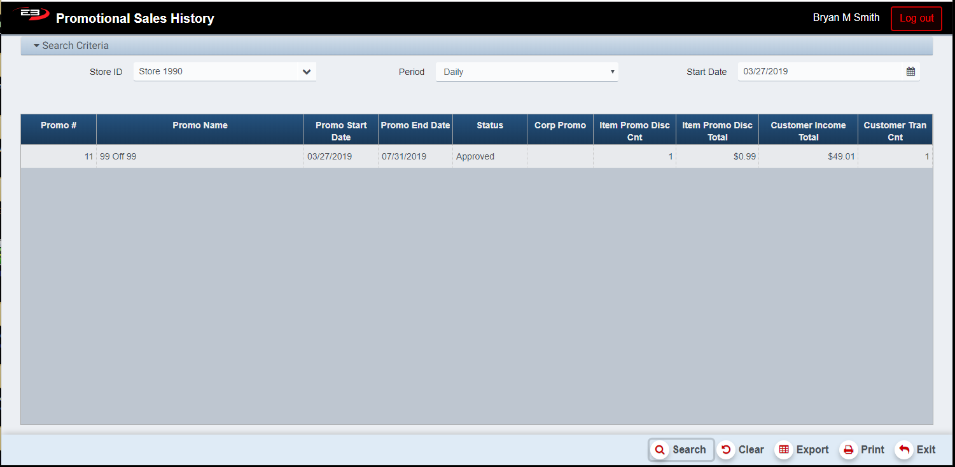Sort by Item Promo Disc Total column

pos(717,131)
